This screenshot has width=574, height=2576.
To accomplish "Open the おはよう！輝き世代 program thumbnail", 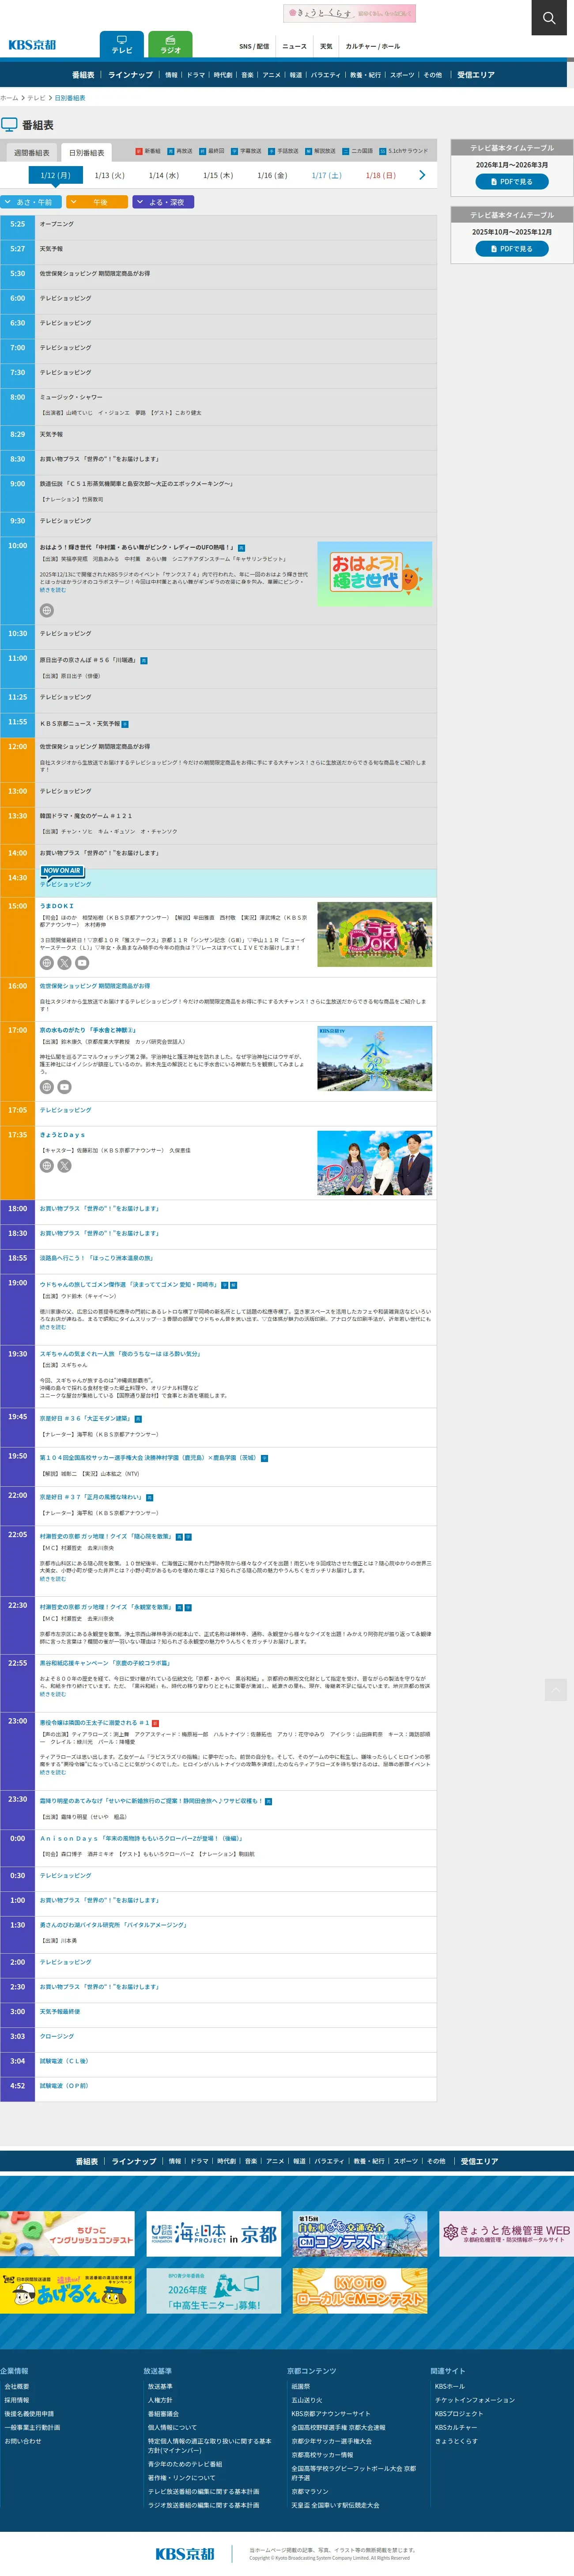I will pos(375,574).
